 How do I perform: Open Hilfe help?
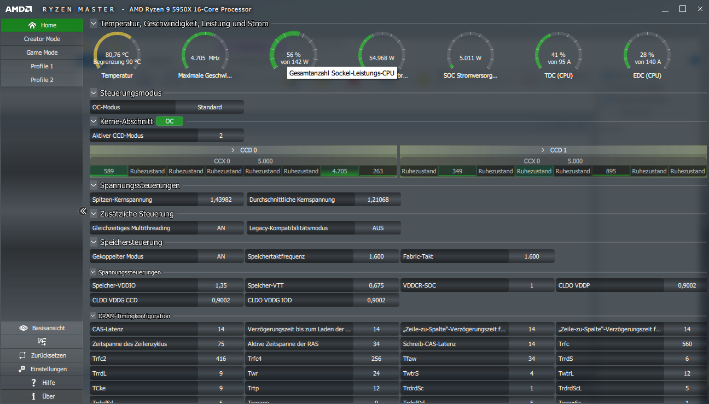point(42,383)
